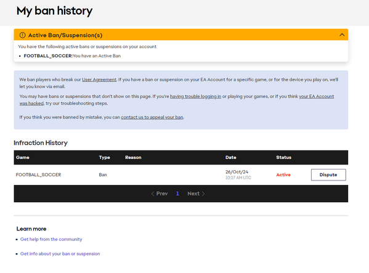Click the Date column header
This screenshot has height=273, width=369.
pyautogui.click(x=230, y=157)
